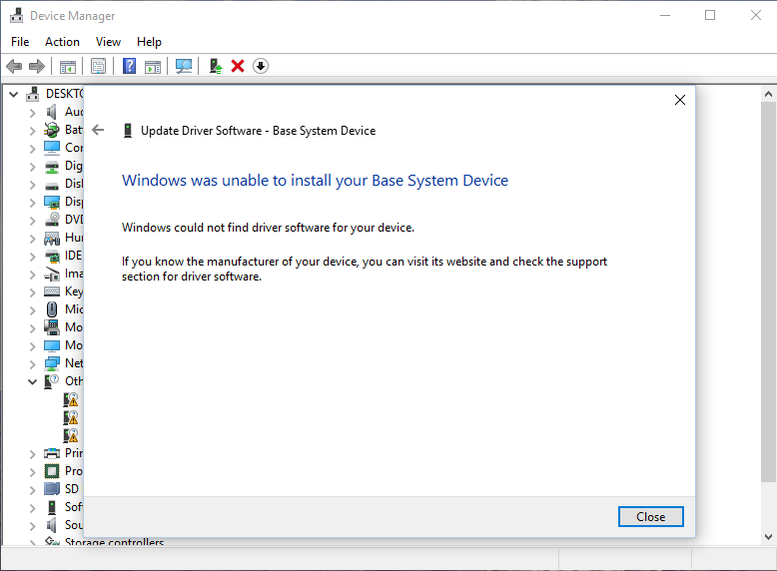Select the Software devices icon

(x=52, y=507)
